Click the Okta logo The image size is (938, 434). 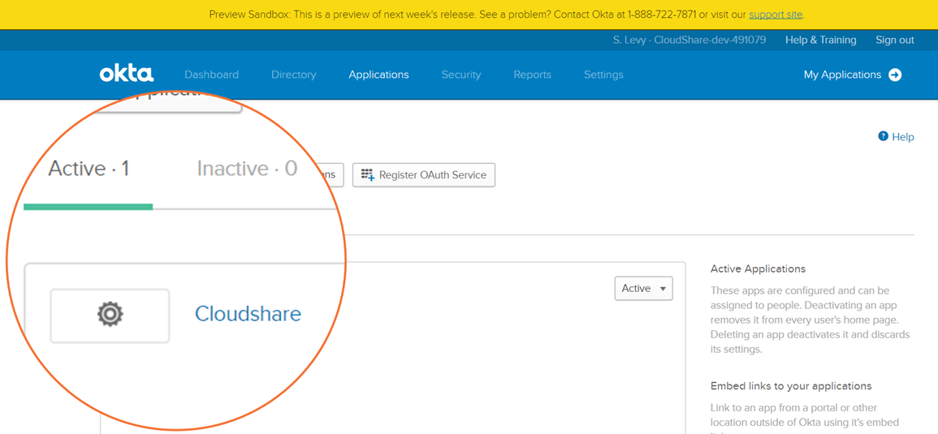point(126,74)
